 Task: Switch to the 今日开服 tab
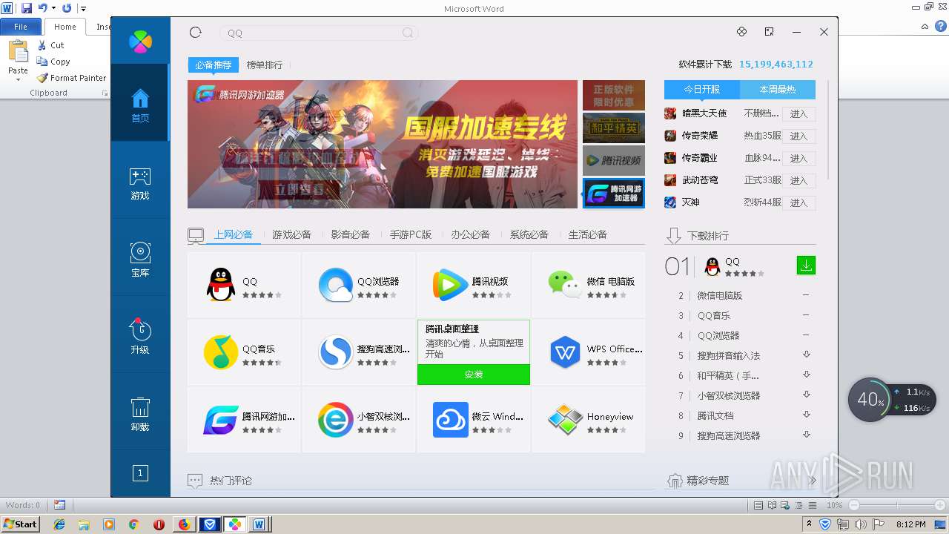point(702,89)
